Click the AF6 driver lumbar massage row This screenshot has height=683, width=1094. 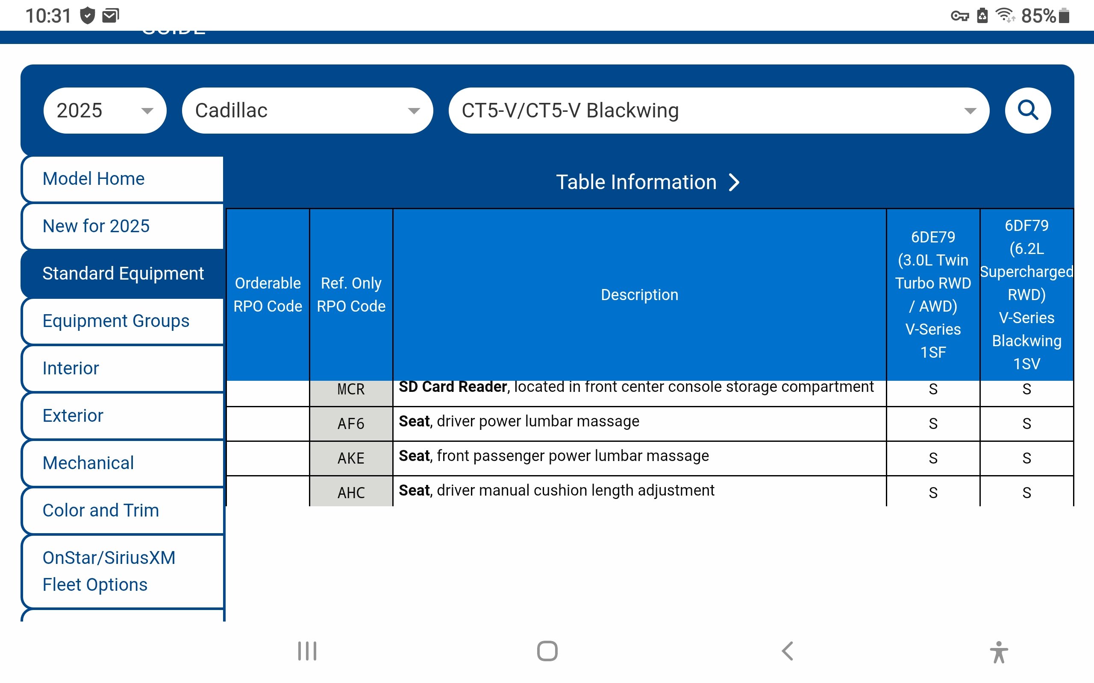(518, 422)
